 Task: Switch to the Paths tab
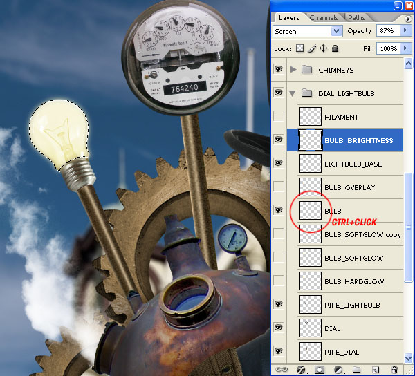356,18
